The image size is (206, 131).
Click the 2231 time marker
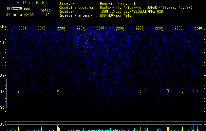coord(22,28)
